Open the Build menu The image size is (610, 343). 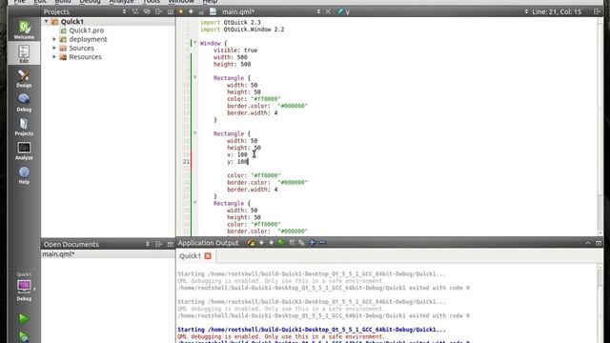[x=63, y=2]
